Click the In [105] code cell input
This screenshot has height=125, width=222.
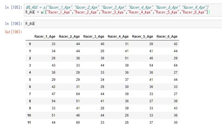point(123,10)
